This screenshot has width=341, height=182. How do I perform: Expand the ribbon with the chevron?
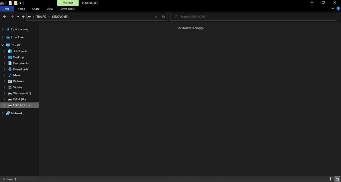tap(333, 8)
